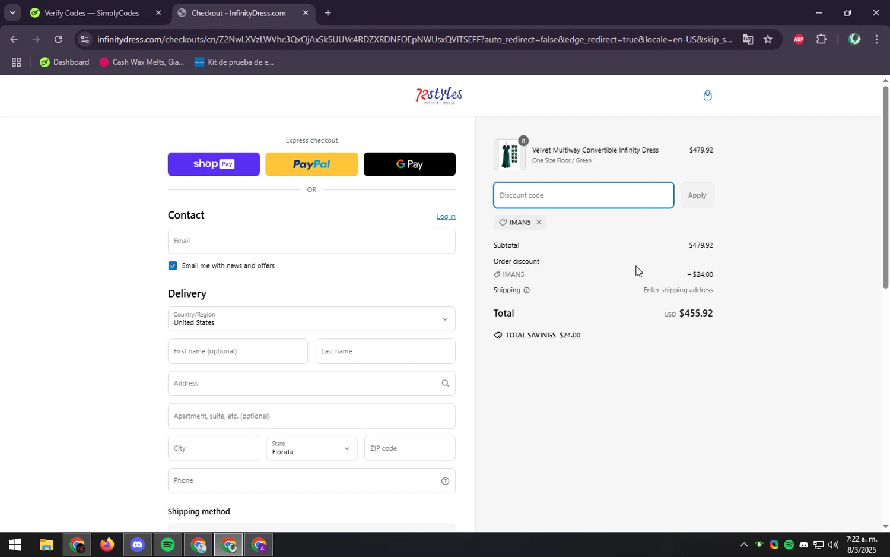Remove the IMAN5 discount code tag
The width and height of the screenshot is (890, 557).
pyautogui.click(x=539, y=222)
